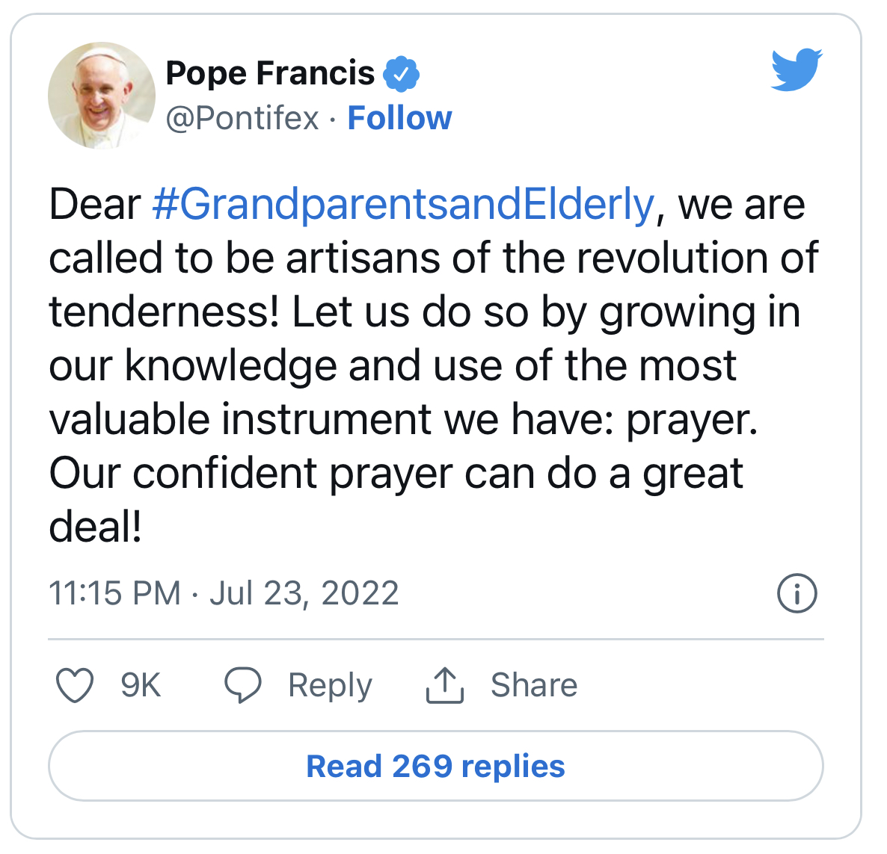The width and height of the screenshot is (887, 854).
Task: Click the reply speech bubble icon
Action: [x=242, y=685]
